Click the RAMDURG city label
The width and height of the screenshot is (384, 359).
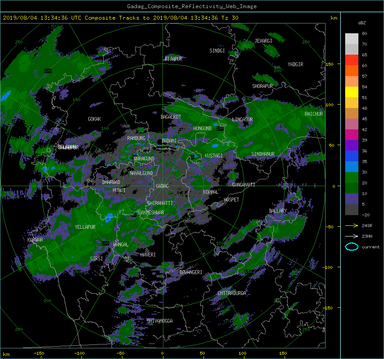click(136, 138)
